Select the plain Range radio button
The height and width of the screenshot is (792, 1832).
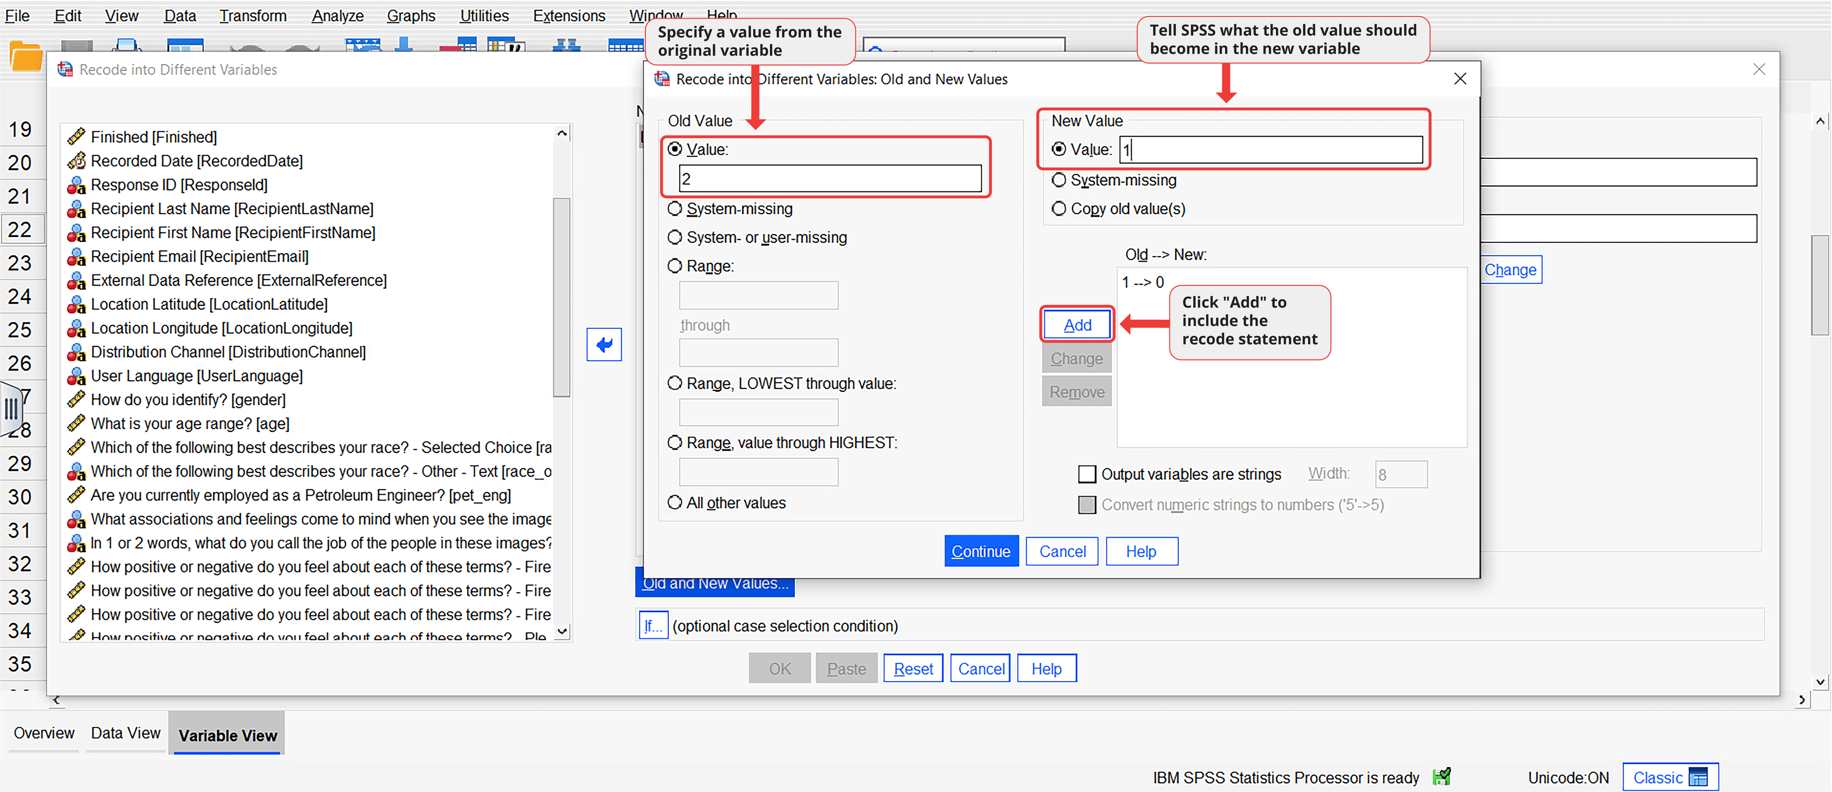pos(675,266)
